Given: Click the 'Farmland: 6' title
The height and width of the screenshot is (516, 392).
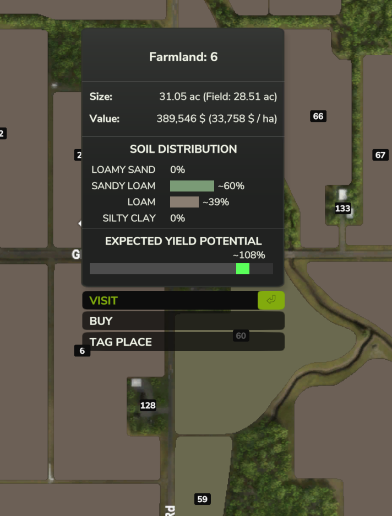Looking at the screenshot, I should click(183, 57).
